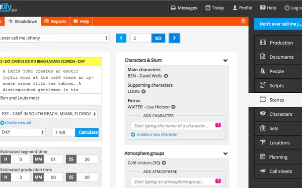302x188 pixels.
Task: Click the character name search field
Action: pos(177,126)
